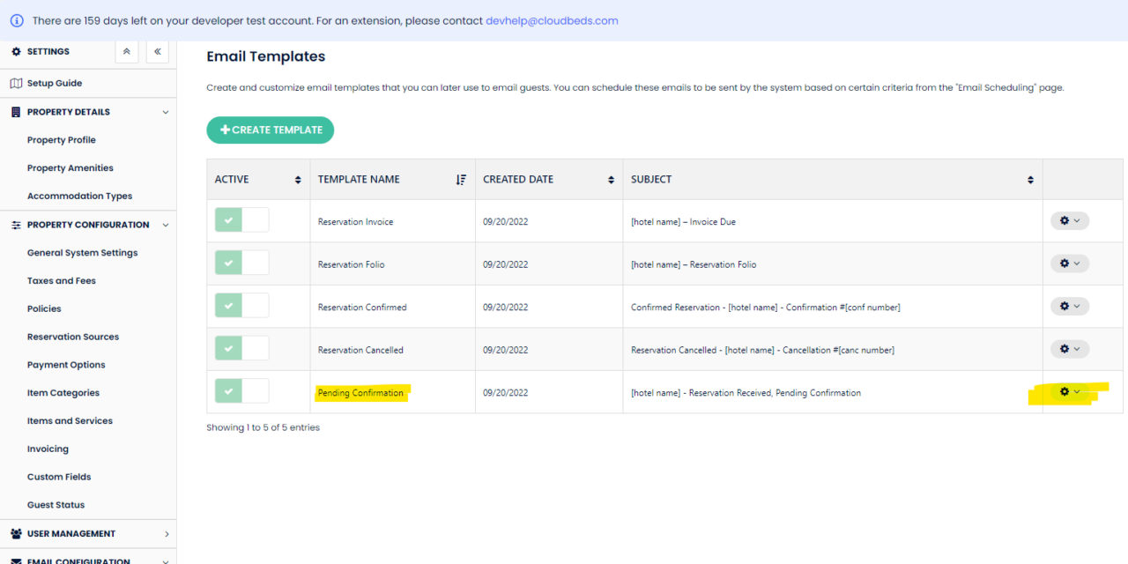Click the devhelp@cloudbeds.com email link
Screen dimensions: 1128x564
(552, 19)
